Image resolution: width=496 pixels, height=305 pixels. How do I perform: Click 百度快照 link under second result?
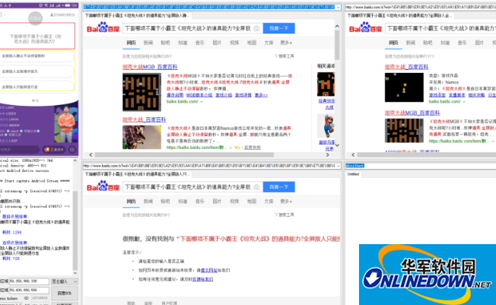point(253,148)
